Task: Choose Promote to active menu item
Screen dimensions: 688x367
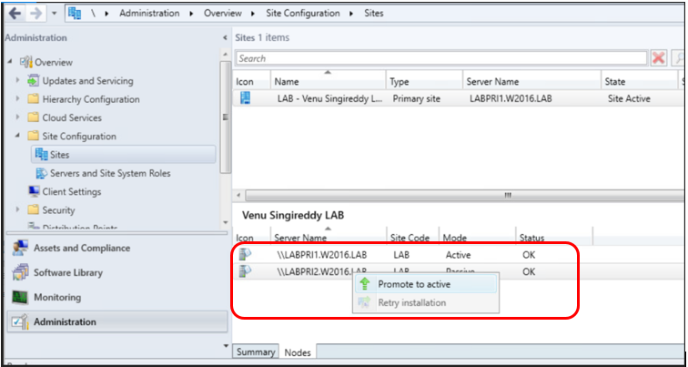Action: 425,284
